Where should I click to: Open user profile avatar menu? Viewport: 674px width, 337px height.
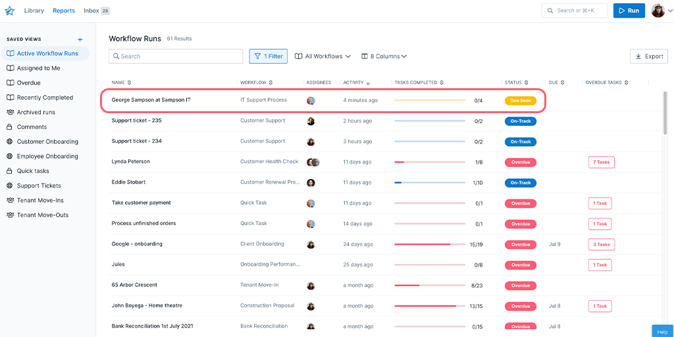pos(658,11)
